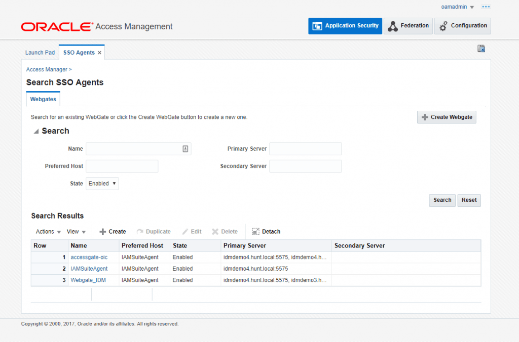Collapse the Search section triangle
519x342 pixels.
pos(36,132)
